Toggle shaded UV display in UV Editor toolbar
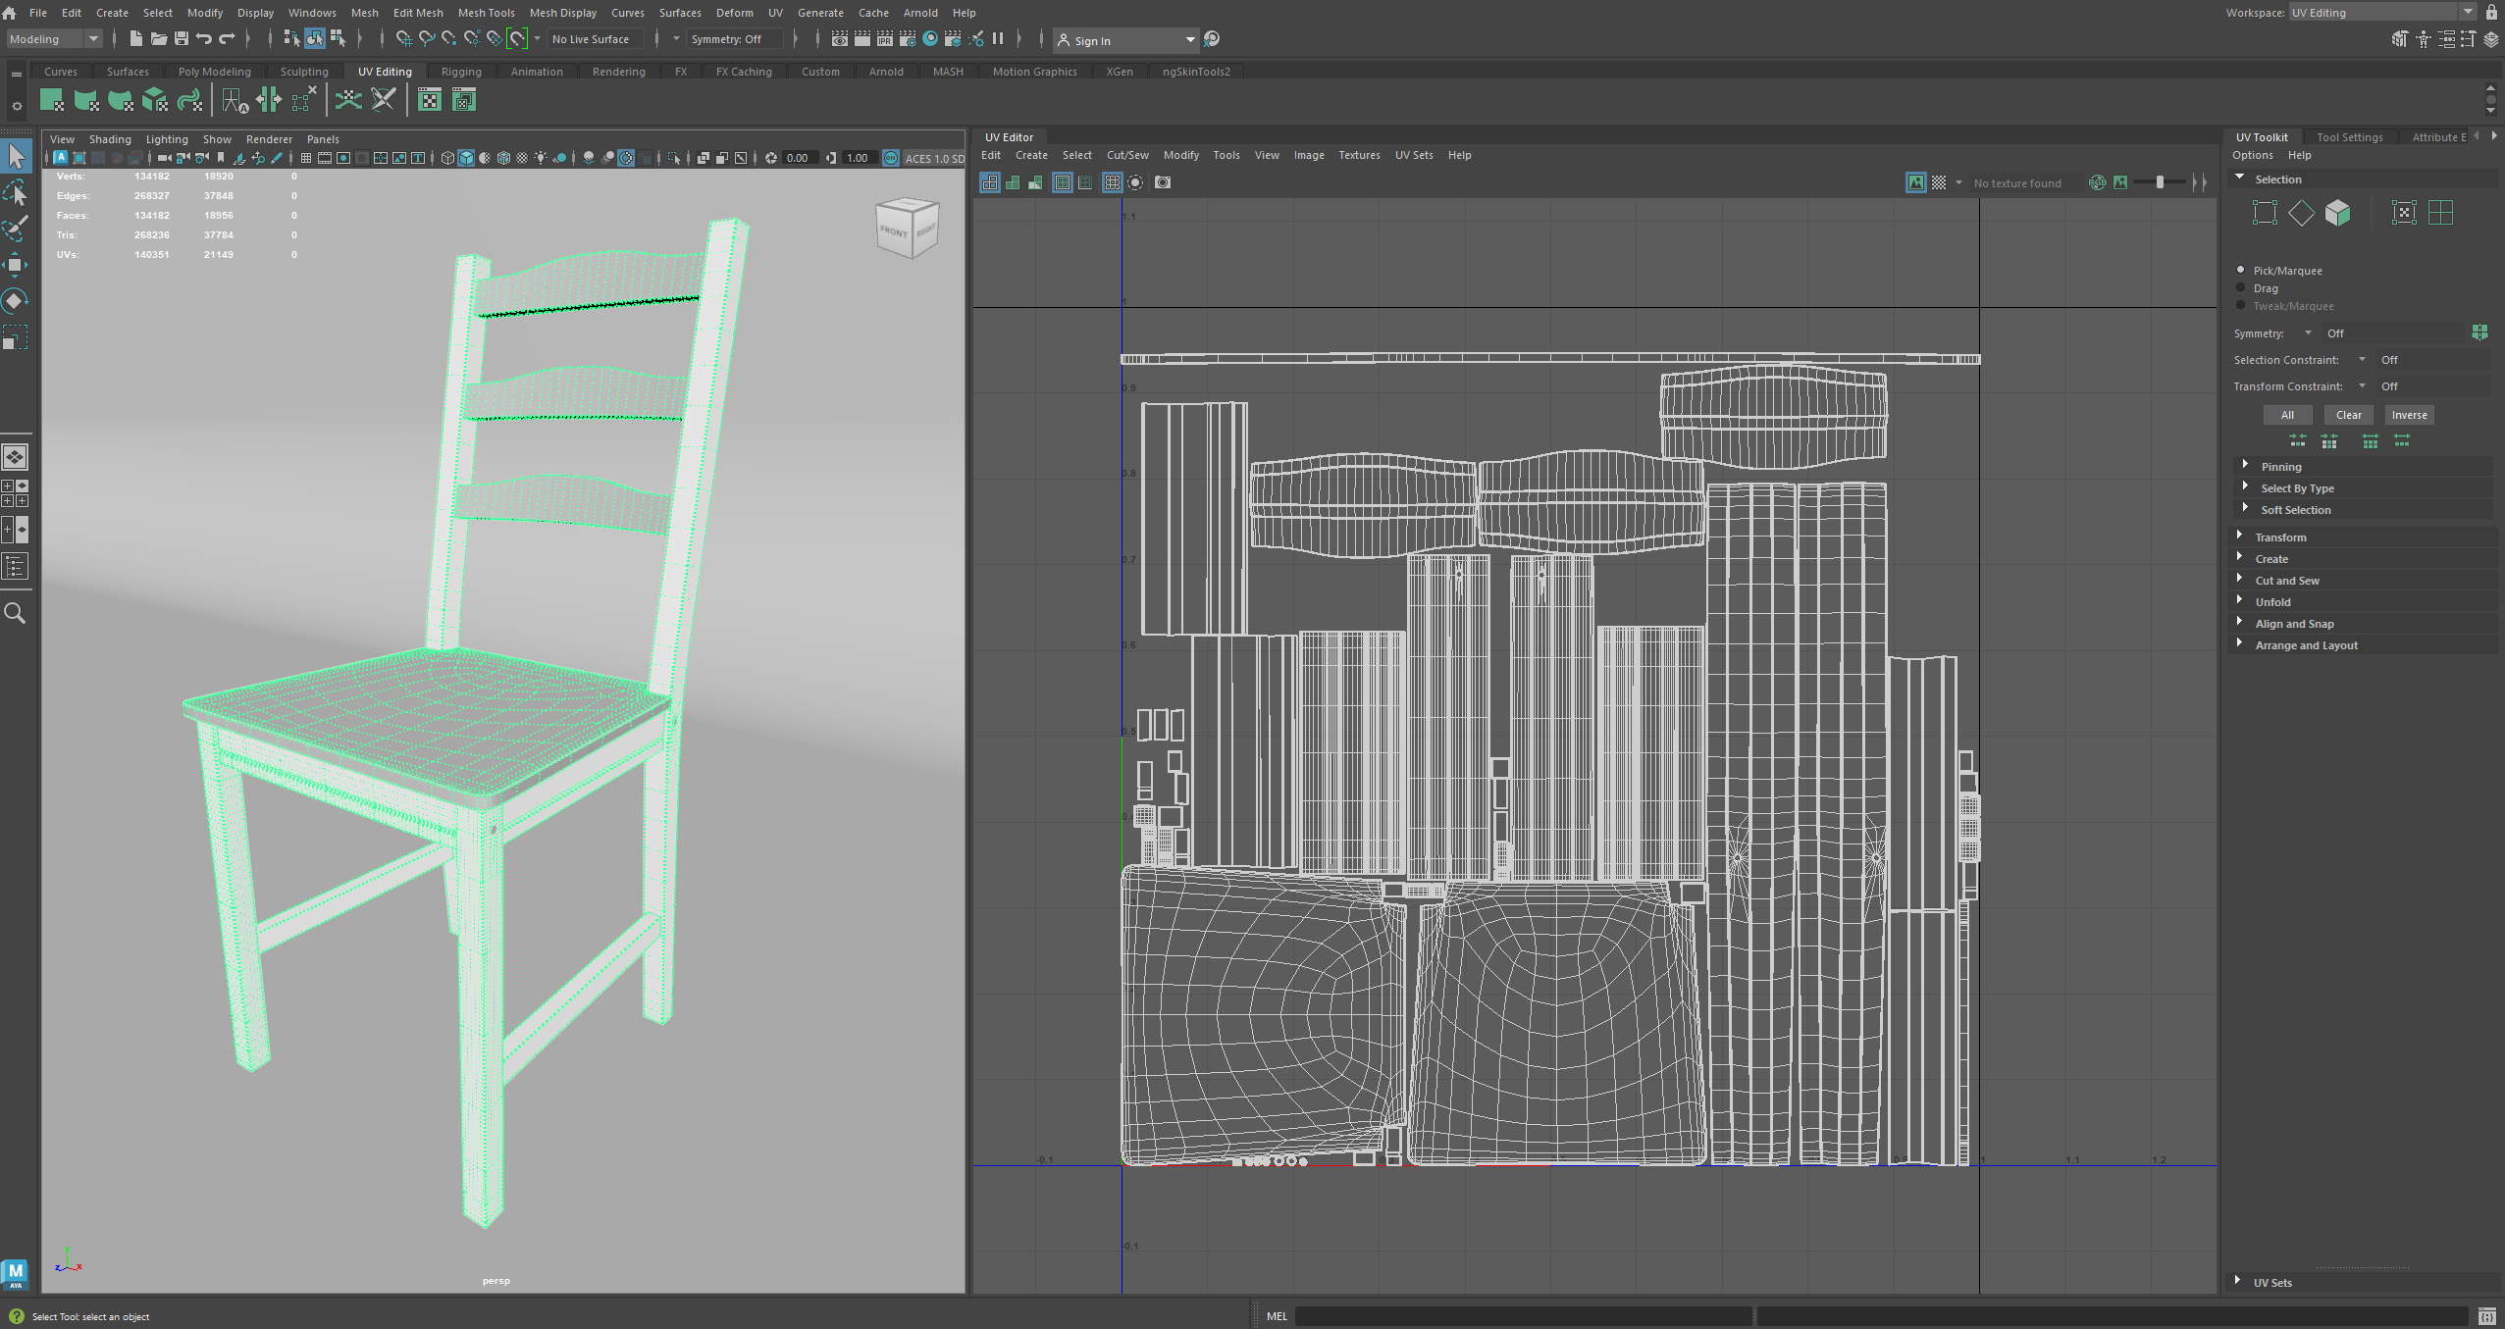This screenshot has height=1329, width=2505. (1013, 182)
